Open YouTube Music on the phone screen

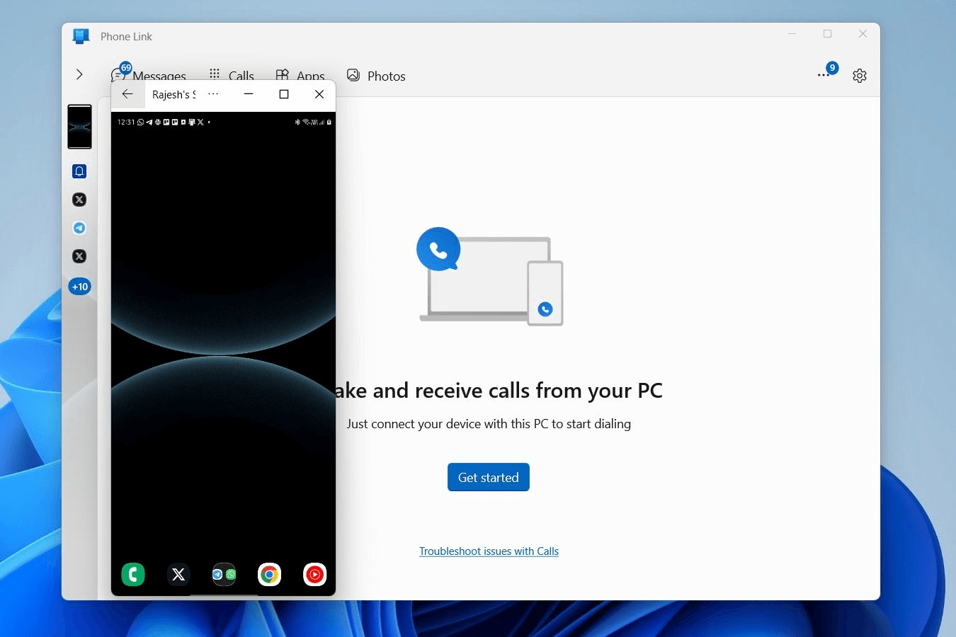point(314,574)
